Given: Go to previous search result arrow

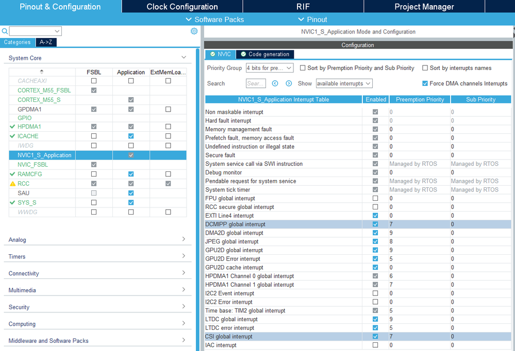Looking at the screenshot, I should pos(275,83).
